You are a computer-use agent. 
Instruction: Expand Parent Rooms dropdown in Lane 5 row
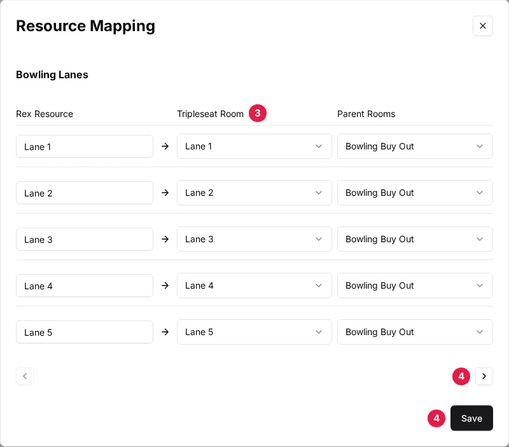pos(415,332)
